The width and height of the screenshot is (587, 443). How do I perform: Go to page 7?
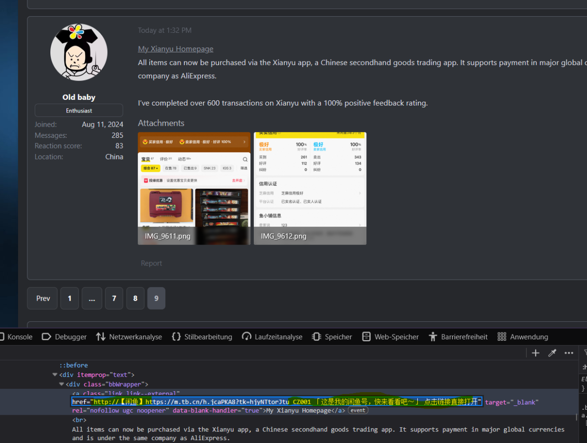(x=114, y=298)
